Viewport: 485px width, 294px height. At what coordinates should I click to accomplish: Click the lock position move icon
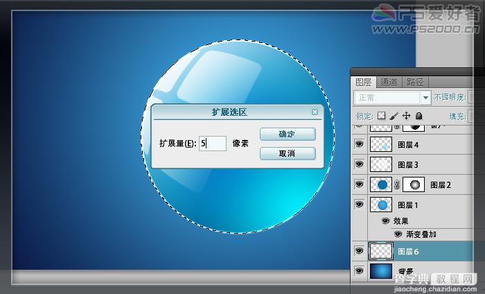pos(406,116)
